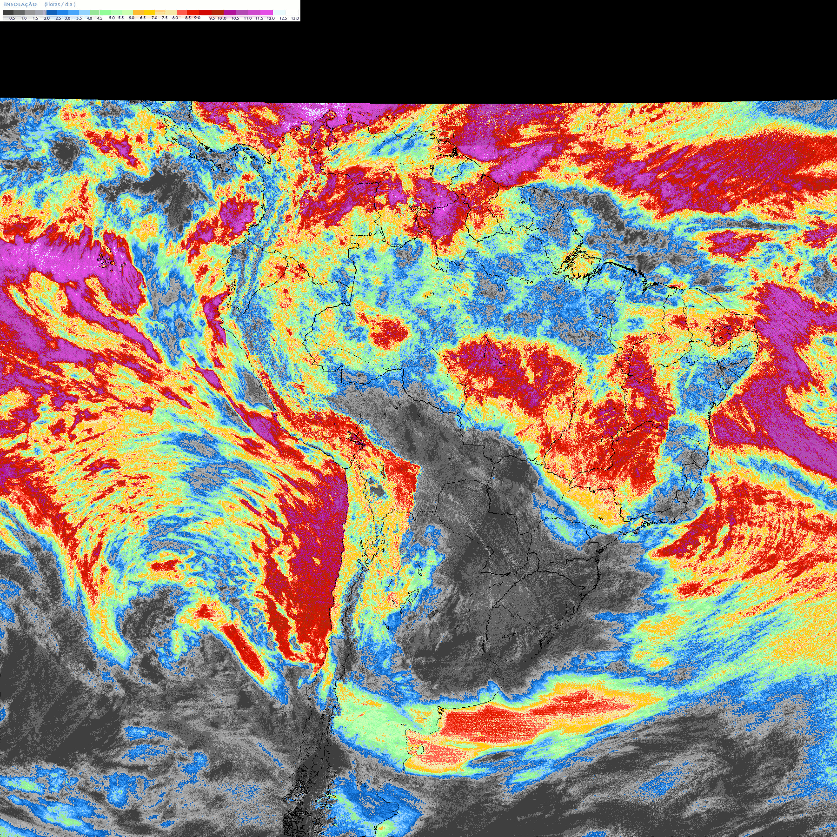Viewport: 837px width, 837px height.
Task: Click the INSOLAÇÃO legend title
Action: point(20,4)
